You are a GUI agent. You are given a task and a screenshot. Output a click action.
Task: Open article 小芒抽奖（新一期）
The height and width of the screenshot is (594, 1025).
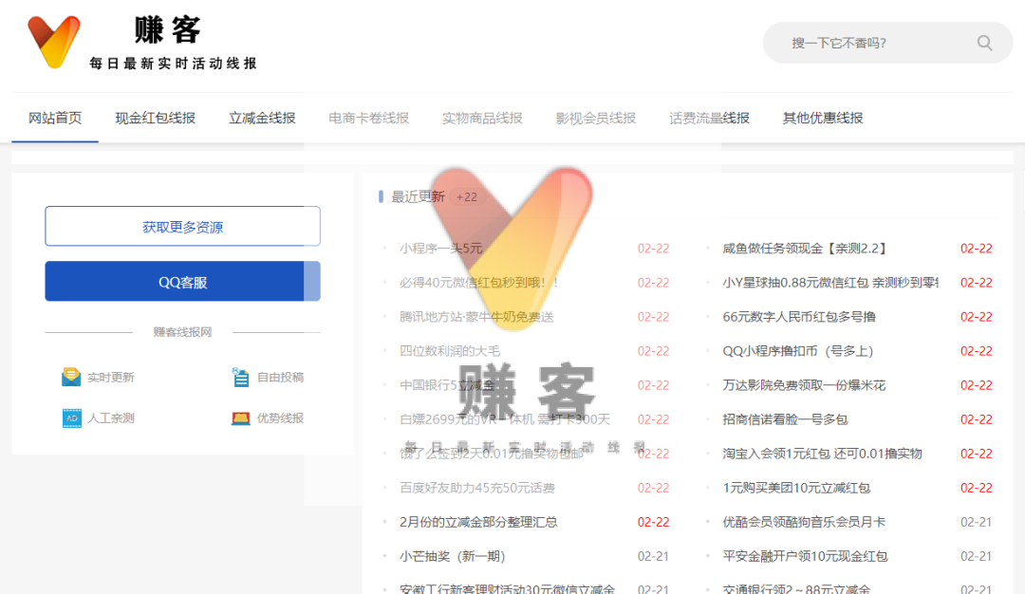tap(453, 556)
